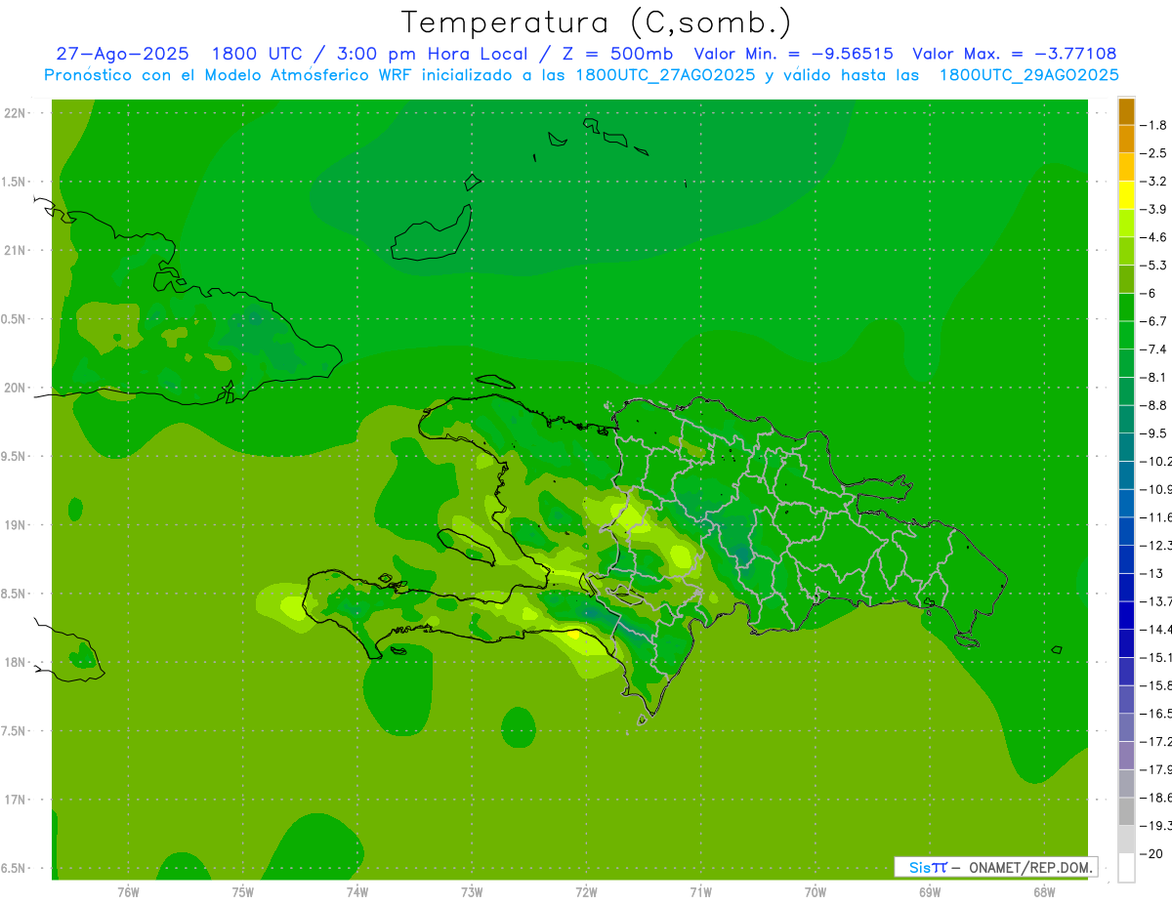Pick the teal swatch between -9.5 and -10.2

tap(1126, 447)
